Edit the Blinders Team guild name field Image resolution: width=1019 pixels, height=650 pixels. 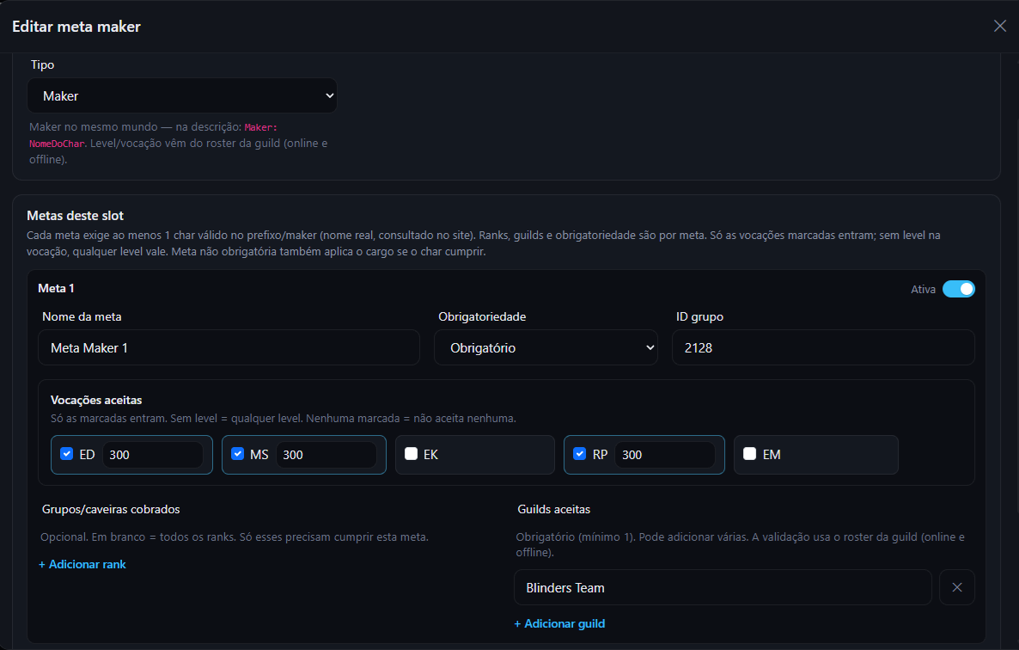(723, 587)
